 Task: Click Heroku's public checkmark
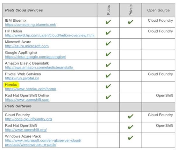coord(108,86)
